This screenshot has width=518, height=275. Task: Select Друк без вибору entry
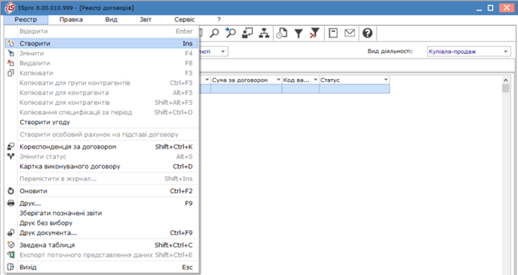(101, 223)
